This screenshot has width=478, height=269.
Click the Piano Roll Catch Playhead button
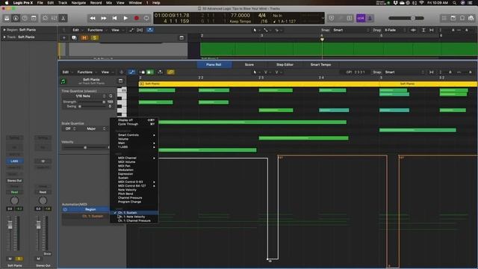[160, 72]
